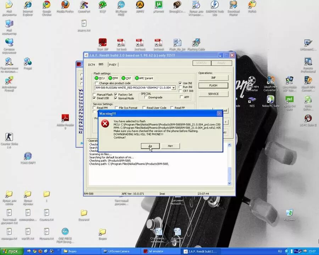The image size is (319, 255).
Task: Open Google Chrome desktop icon
Action: pos(46,8)
